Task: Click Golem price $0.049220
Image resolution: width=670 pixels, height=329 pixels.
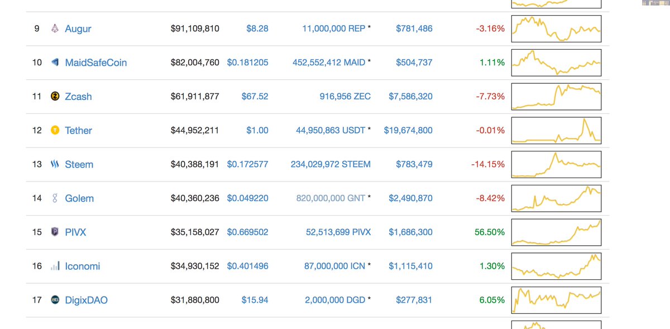Action: point(247,198)
